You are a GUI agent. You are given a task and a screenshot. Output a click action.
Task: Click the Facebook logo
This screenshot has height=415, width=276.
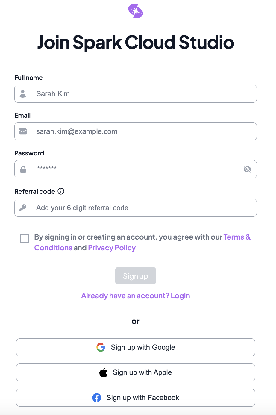97,397
